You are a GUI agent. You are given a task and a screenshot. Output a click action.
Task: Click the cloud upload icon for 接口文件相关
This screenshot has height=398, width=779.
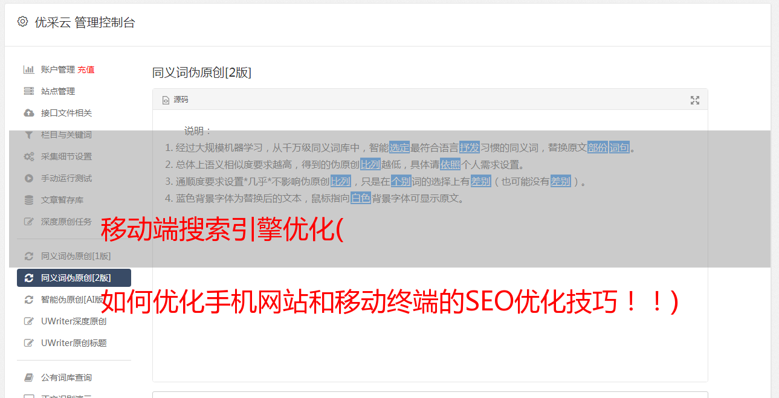(x=28, y=113)
